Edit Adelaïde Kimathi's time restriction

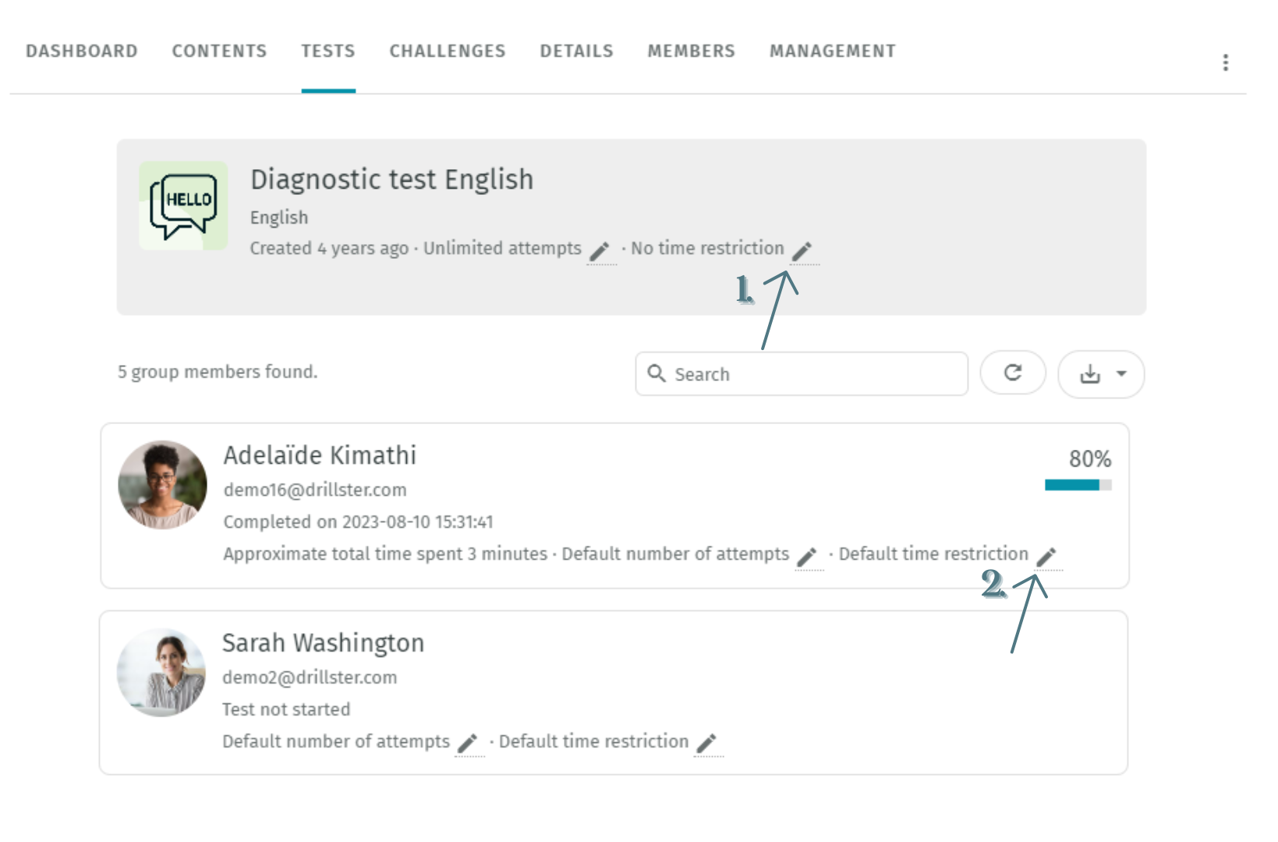(x=1048, y=557)
